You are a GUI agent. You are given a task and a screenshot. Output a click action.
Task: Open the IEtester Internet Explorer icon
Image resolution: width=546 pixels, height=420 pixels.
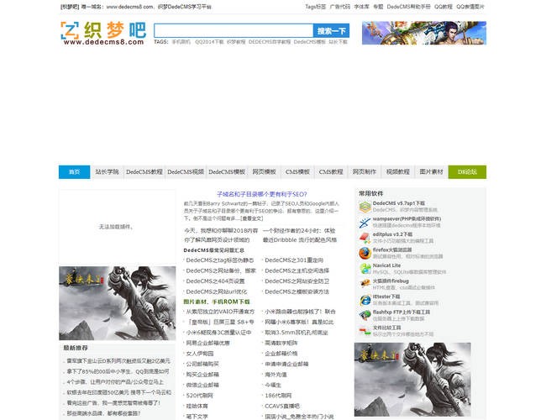click(364, 299)
